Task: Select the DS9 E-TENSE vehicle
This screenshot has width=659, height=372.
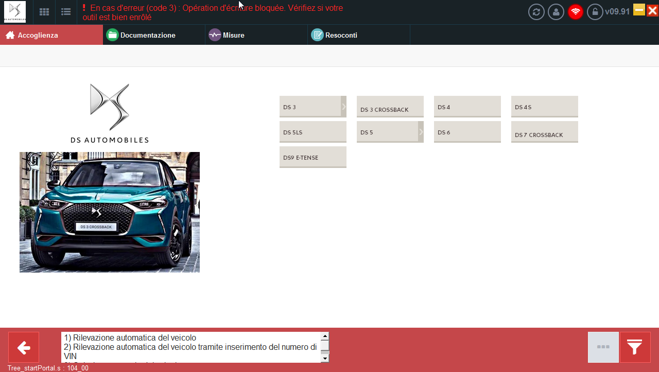Action: coord(313,157)
